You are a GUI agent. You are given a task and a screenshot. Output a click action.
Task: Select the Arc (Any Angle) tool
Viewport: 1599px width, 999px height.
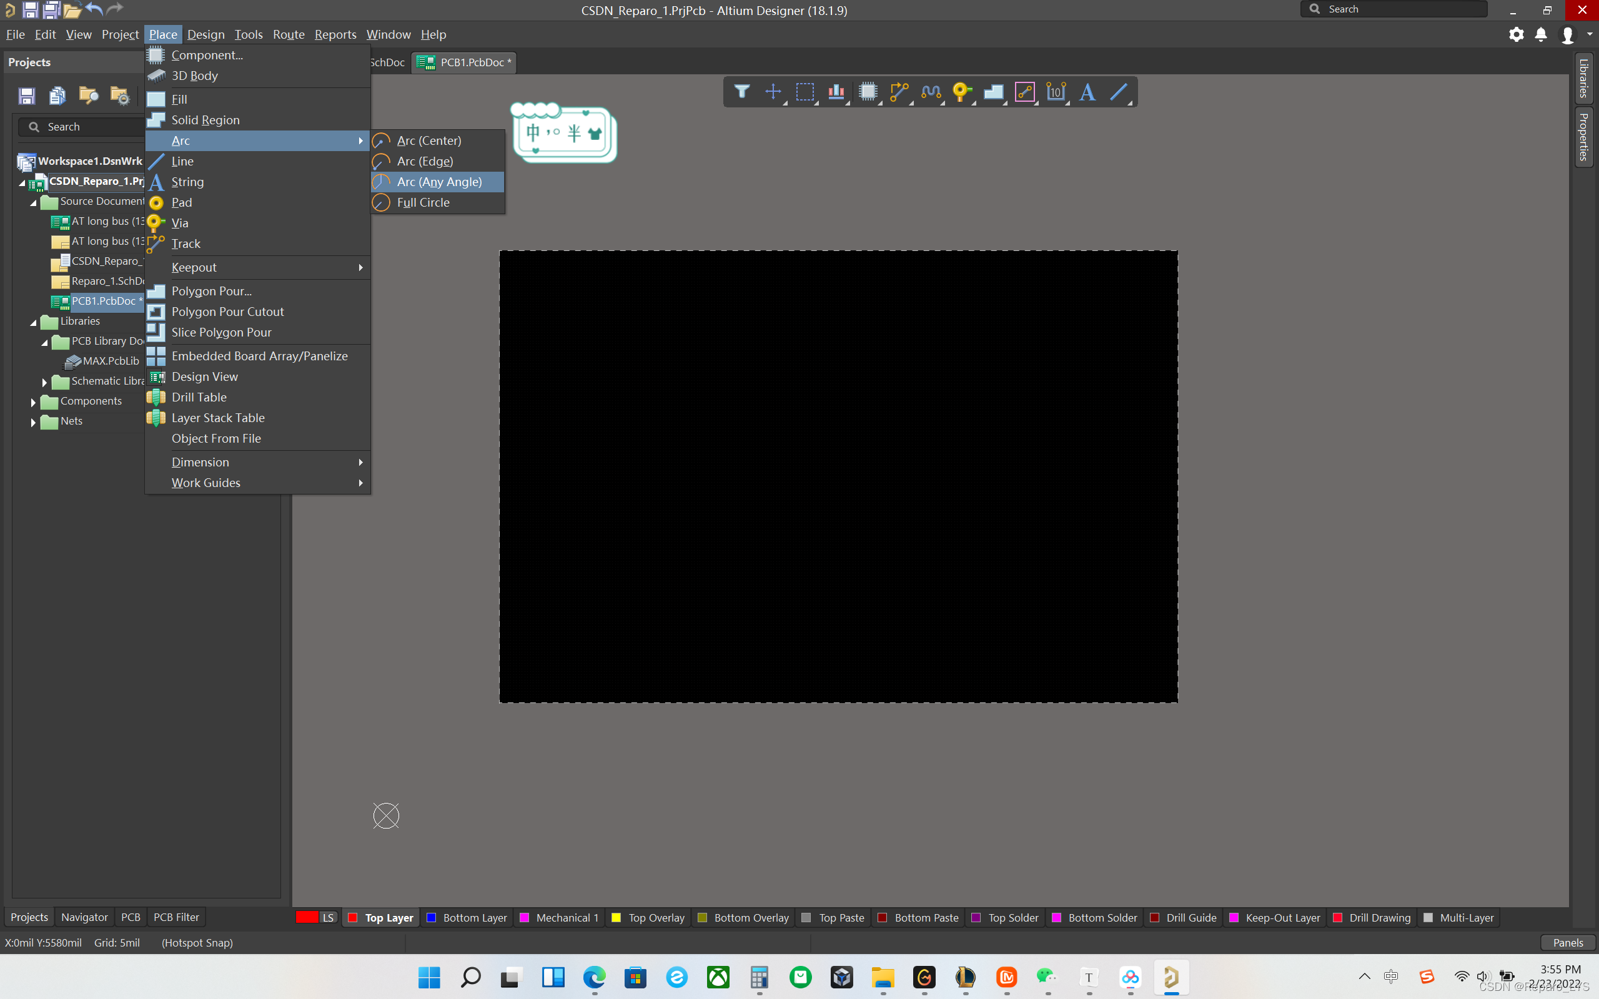[438, 180]
